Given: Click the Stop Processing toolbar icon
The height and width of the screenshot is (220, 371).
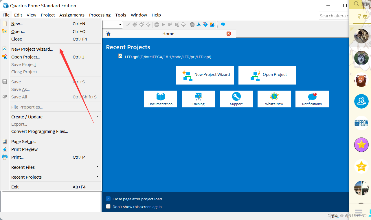Looking at the screenshot, I should [x=157, y=25].
